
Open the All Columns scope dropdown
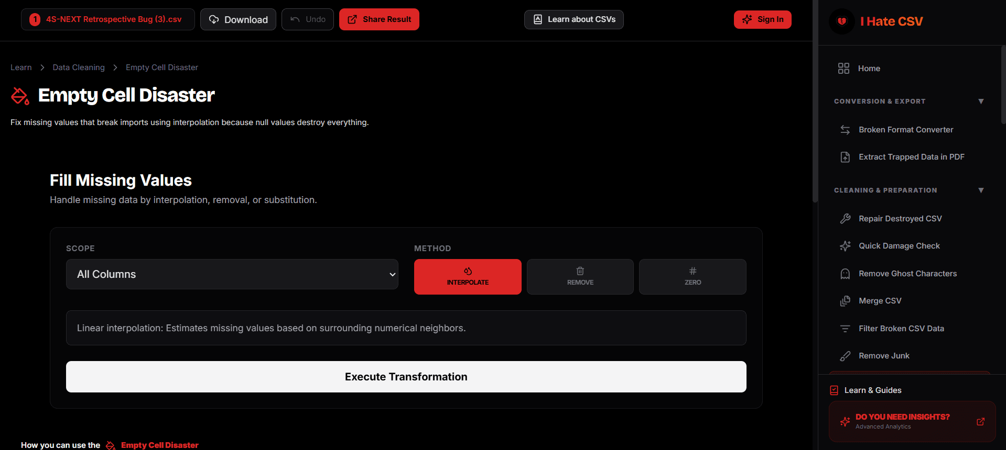(x=232, y=274)
